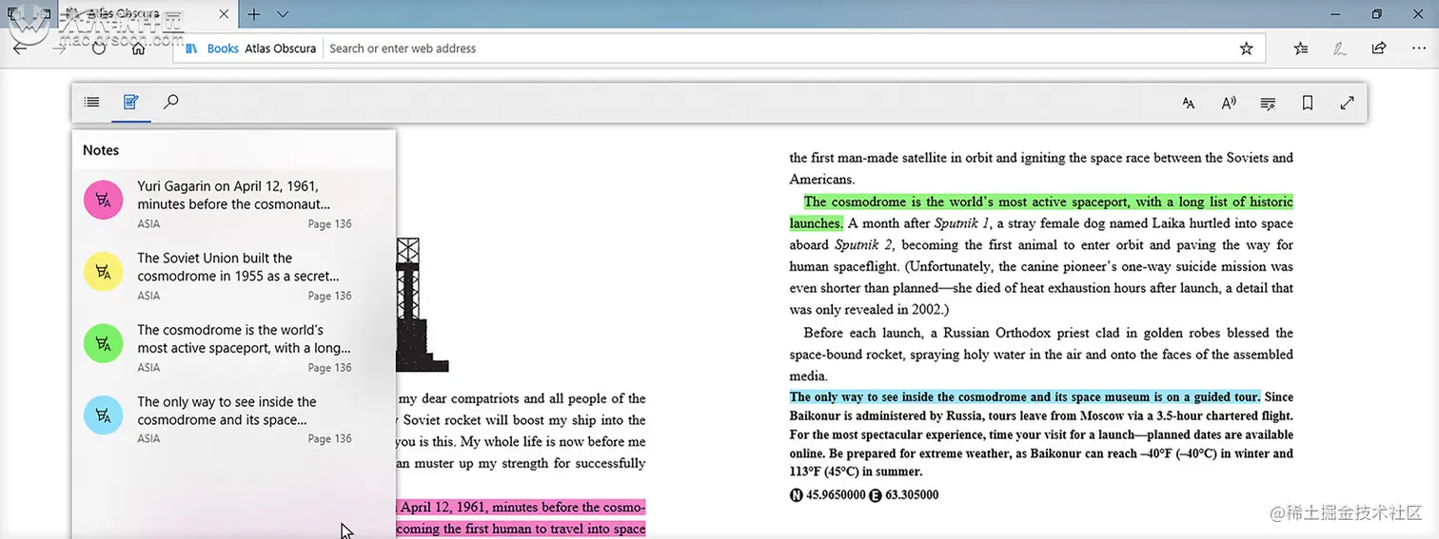Click the Add notes pen icon
1439x539 pixels.
(1340, 48)
